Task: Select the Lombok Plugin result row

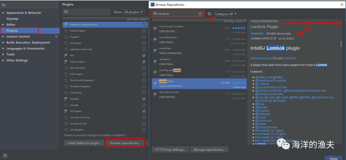Action: (x=199, y=84)
